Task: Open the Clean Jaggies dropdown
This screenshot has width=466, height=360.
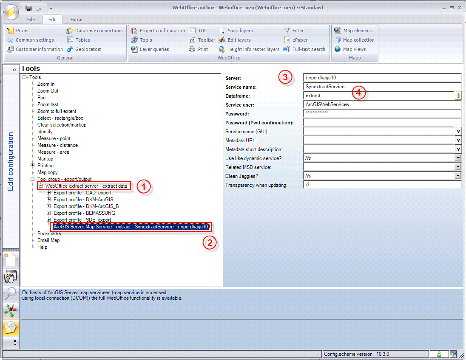Action: click(x=458, y=176)
